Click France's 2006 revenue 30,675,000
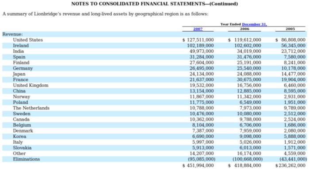This screenshot has height=169, width=310. point(249,80)
